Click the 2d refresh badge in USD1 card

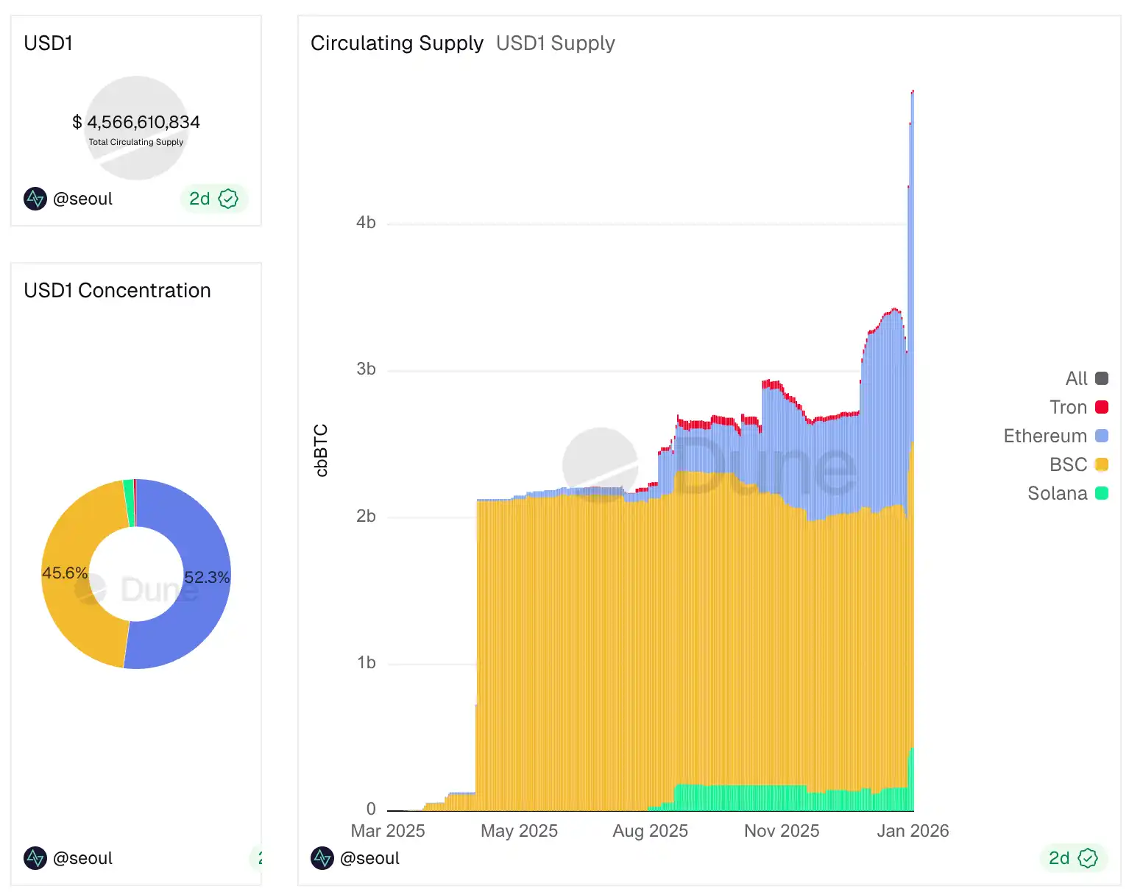(x=199, y=199)
